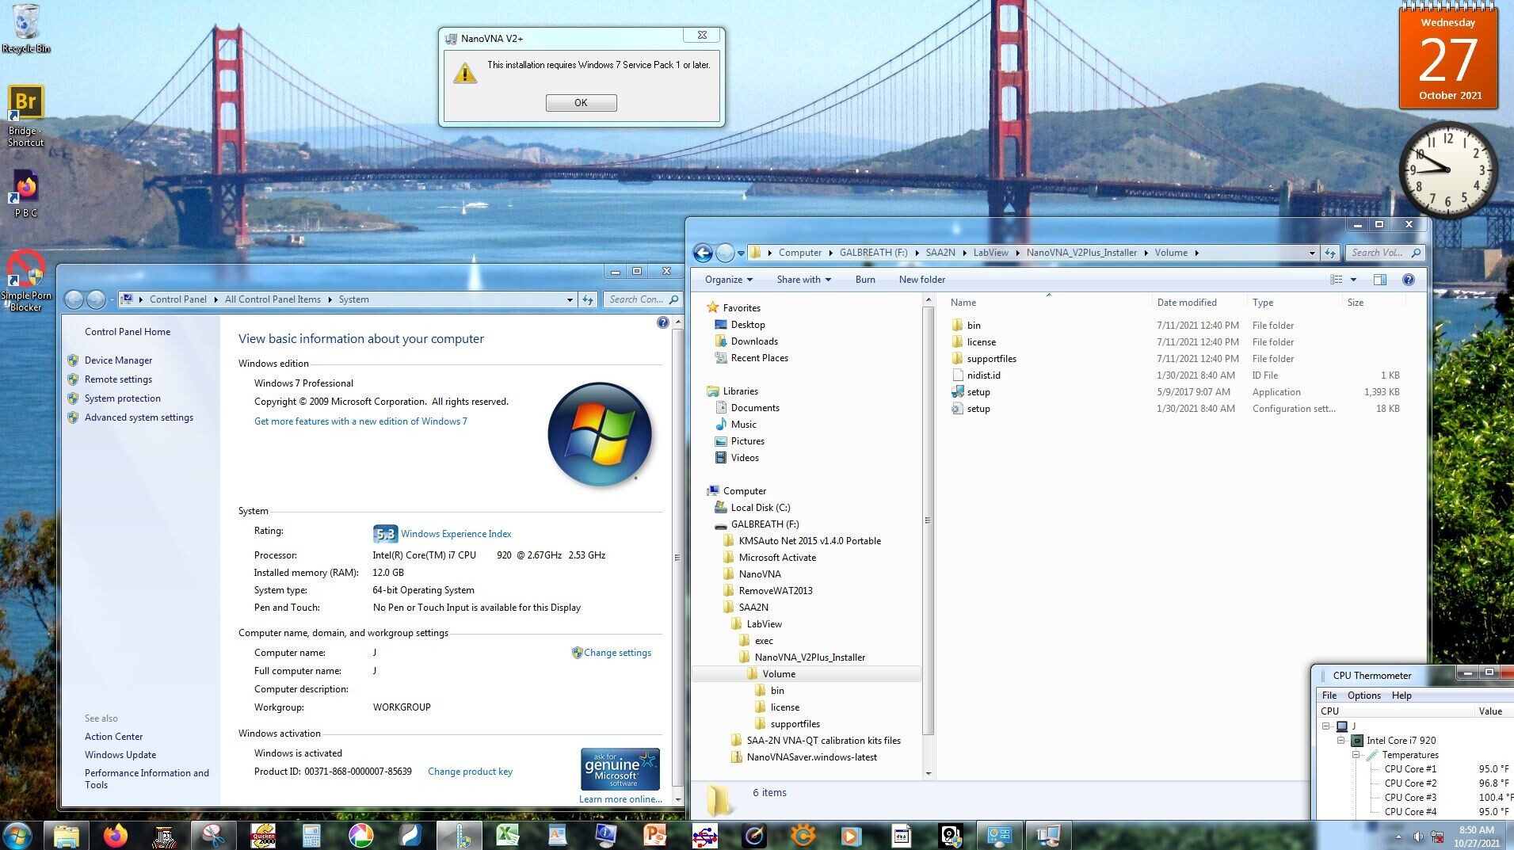Screen dimensions: 1514x850
Task: Open Control Panel Home link
Action: 128,332
